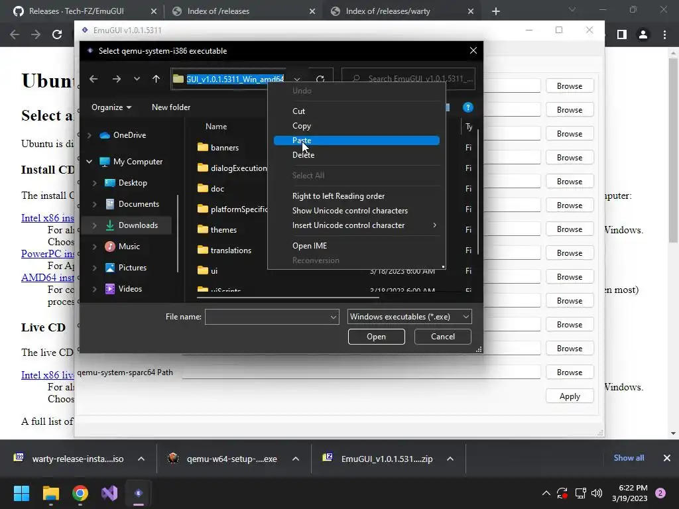Screen dimensions: 679x509
Task: Expand the Downloads tree node
Action: pos(94,225)
